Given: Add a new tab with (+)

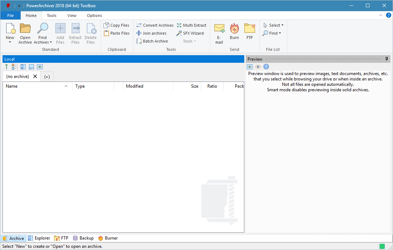Looking at the screenshot, I should tap(47, 77).
